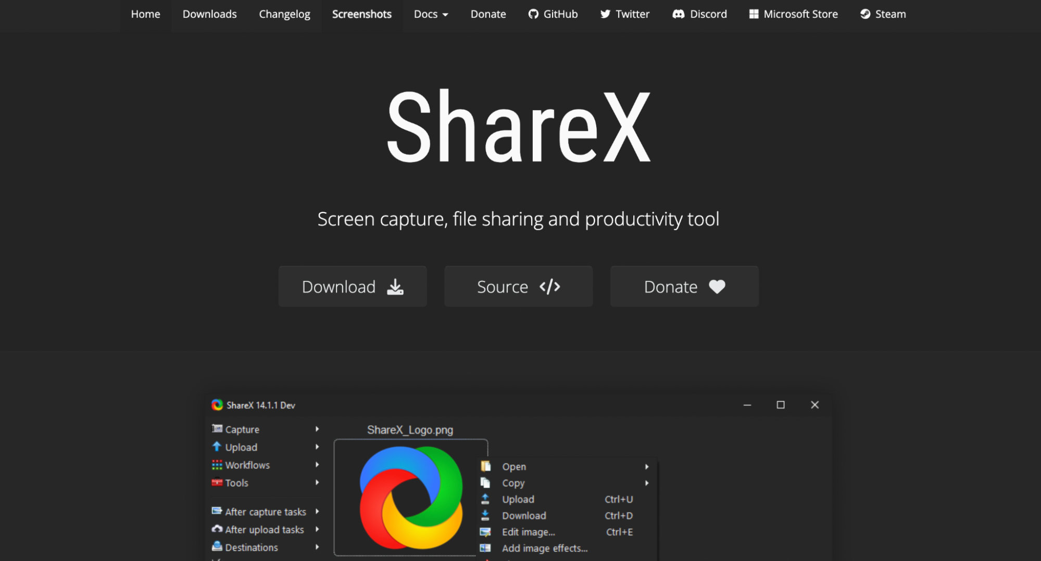The image size is (1041, 561).
Task: Click the Workflows grid icon
Action: (x=217, y=465)
